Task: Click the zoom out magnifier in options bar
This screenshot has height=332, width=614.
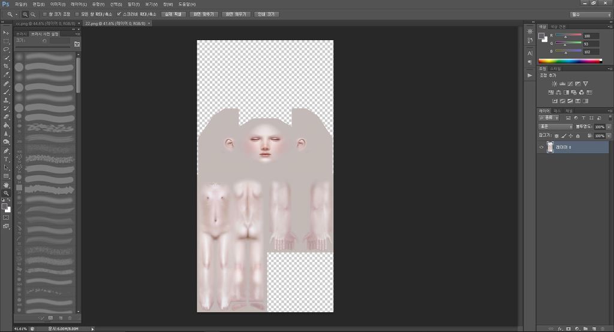Action: coord(32,14)
